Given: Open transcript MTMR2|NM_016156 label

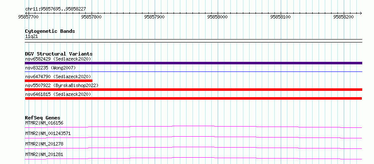Looking at the screenshot, I should pos(44,123).
